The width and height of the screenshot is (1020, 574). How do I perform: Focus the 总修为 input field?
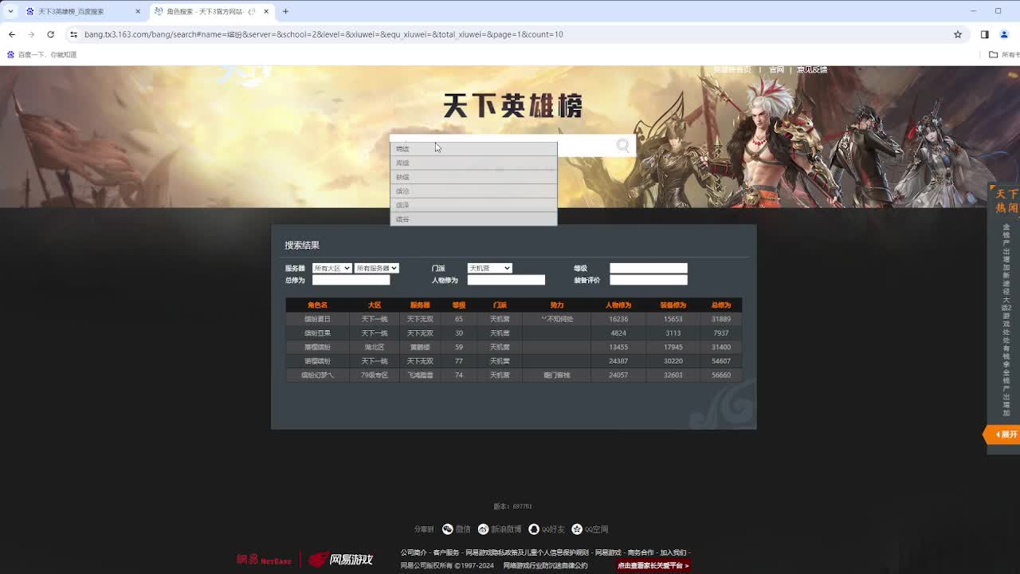click(x=351, y=281)
